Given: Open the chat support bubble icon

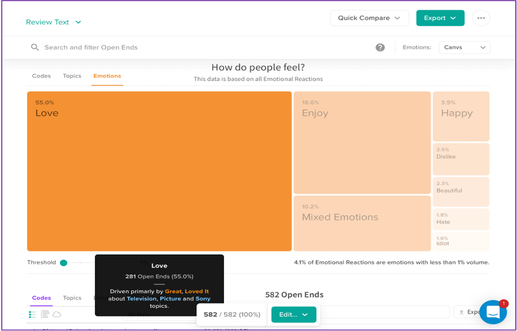Looking at the screenshot, I should [493, 312].
